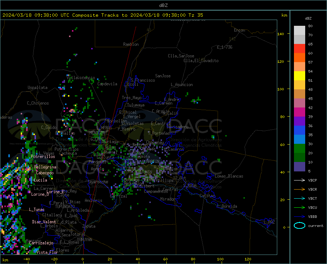Click the 'MENDOZA' city label on the map
The image size is (327, 264).
(97, 133)
